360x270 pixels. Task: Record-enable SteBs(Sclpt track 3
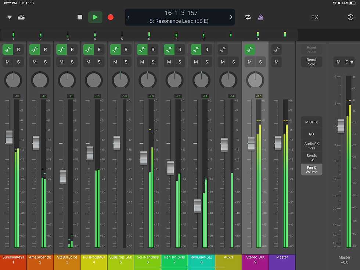[x=72, y=49]
